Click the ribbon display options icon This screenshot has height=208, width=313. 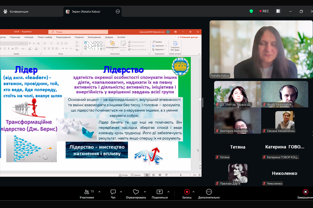175,32
